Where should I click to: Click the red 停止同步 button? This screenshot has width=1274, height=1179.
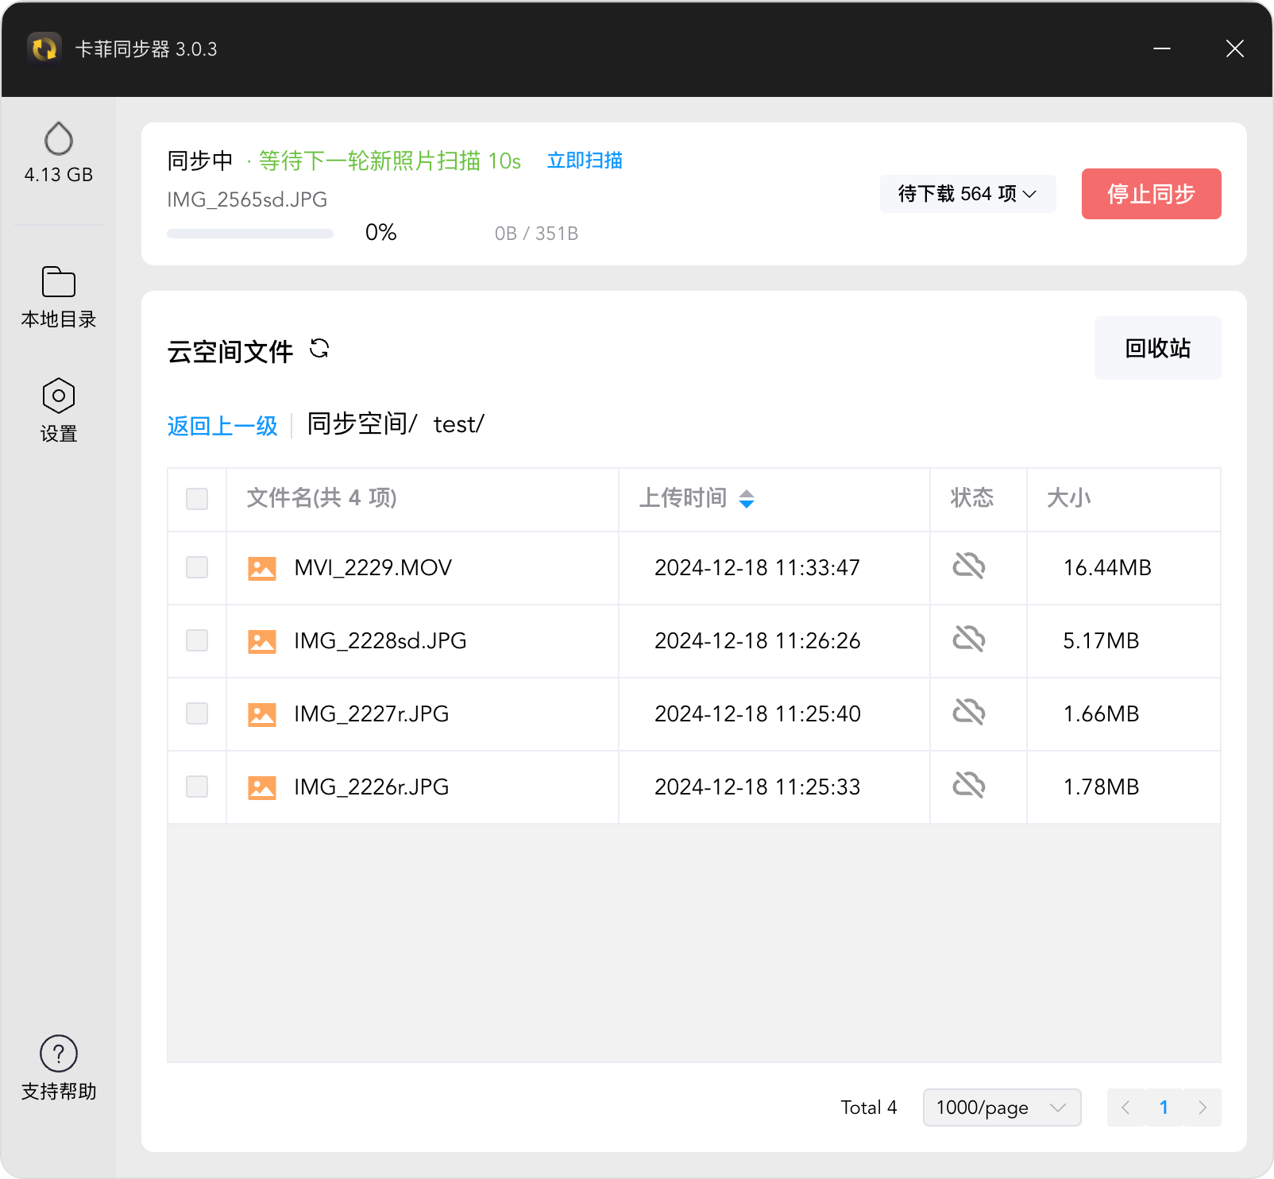point(1151,194)
